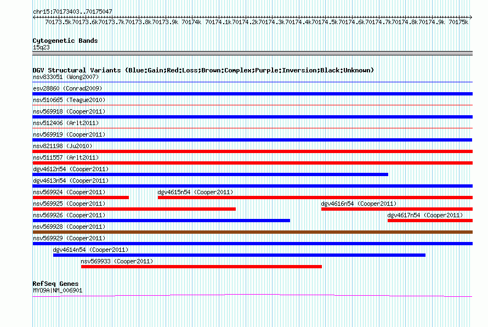488x327 pixels.
Task: Open variant nsv569926 (Cooper2011) label
Action: 69,215
